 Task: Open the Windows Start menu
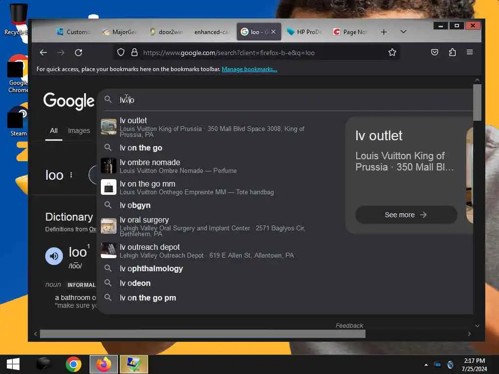point(13,364)
